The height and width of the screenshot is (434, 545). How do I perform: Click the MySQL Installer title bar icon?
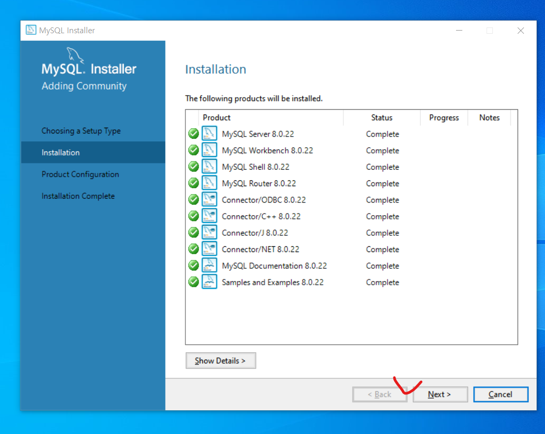[31, 30]
